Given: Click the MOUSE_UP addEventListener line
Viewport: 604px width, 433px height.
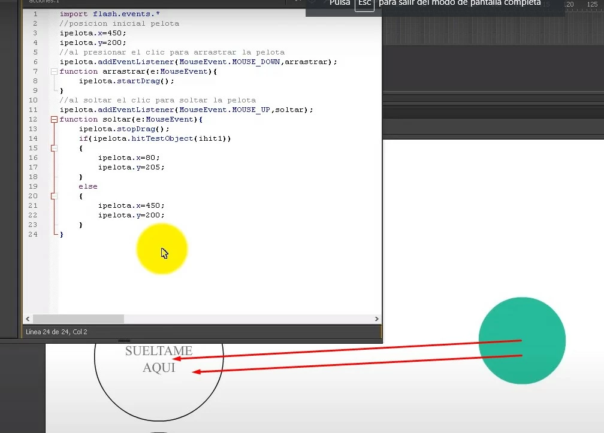Looking at the screenshot, I should tap(186, 110).
